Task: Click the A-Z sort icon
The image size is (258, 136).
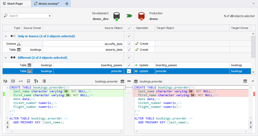Action: pyautogui.click(x=36, y=81)
